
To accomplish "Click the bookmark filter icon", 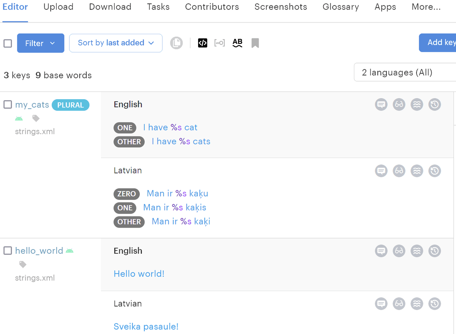I will point(255,43).
